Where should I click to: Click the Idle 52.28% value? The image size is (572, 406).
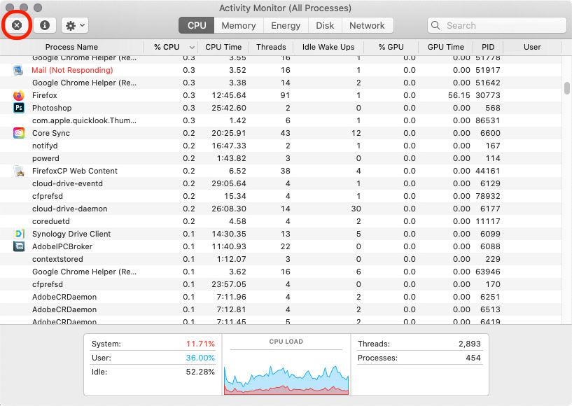point(200,372)
